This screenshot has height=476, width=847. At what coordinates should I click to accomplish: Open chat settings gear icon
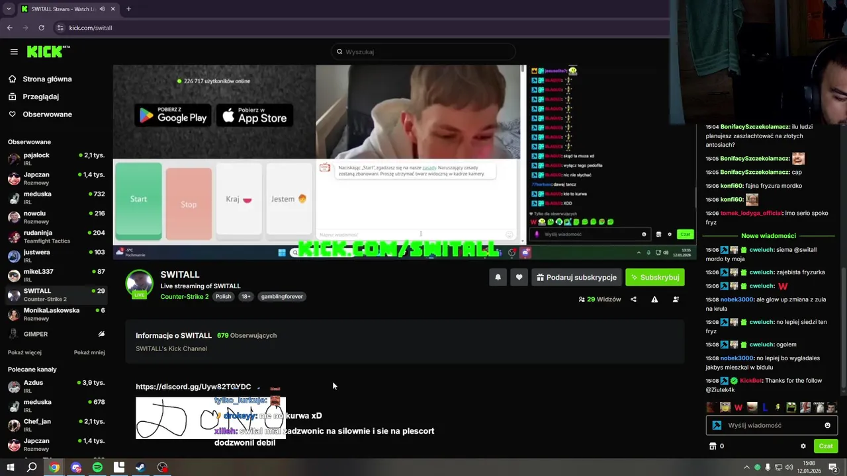(803, 446)
